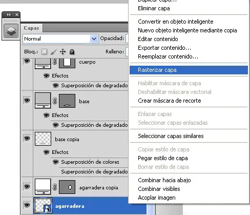Select base layer vector mask thumbnail
Viewport: 250px width, 215px height.
(x=67, y=101)
